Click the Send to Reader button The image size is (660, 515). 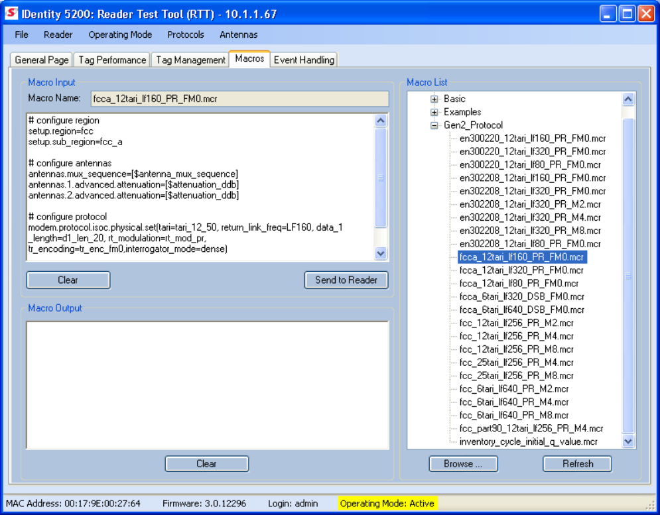pos(346,280)
